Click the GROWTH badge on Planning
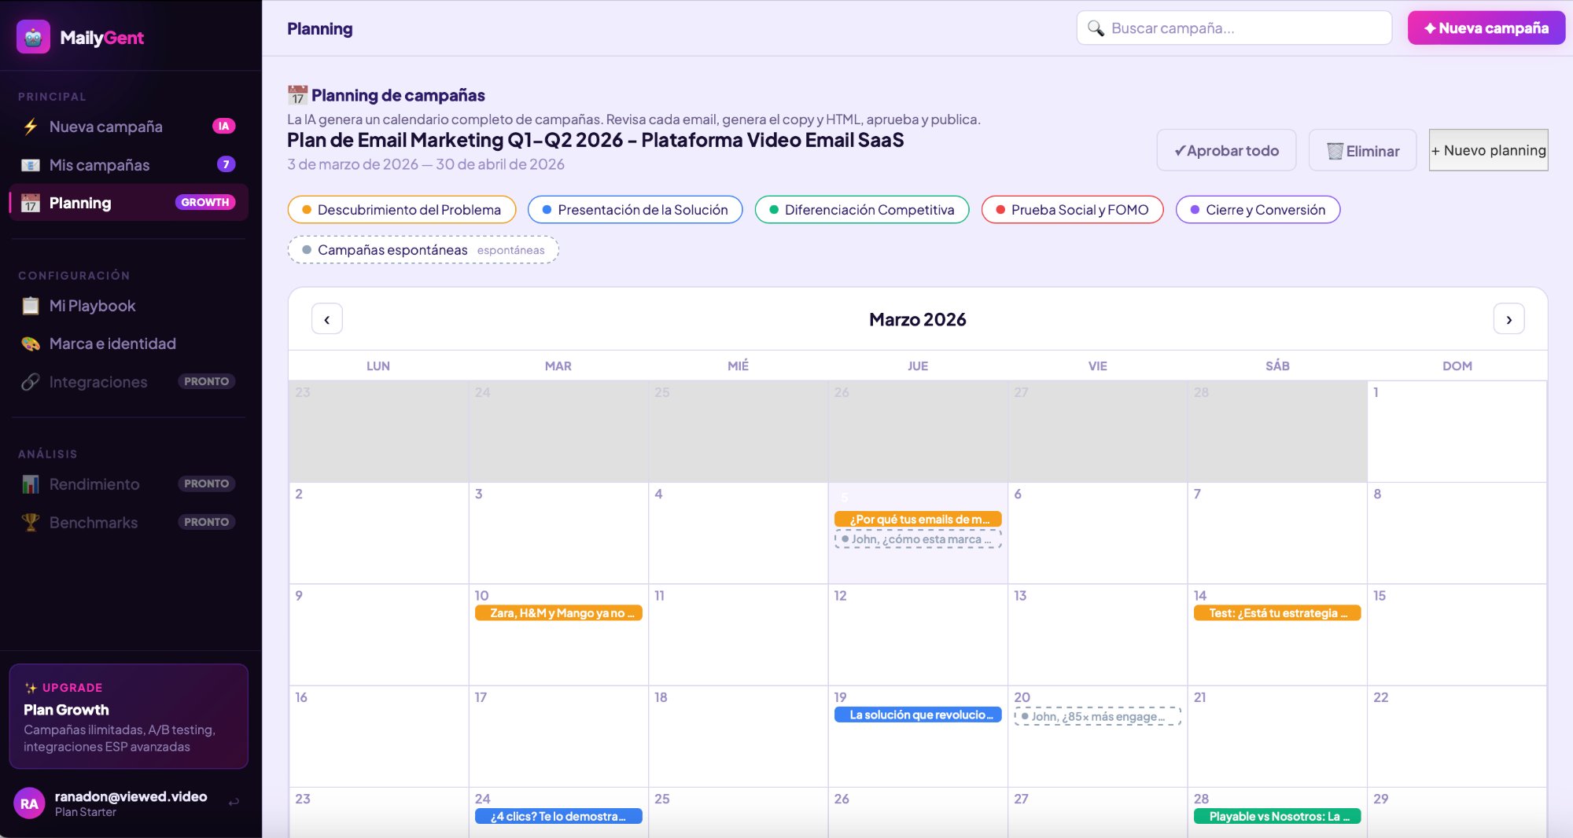 205,202
